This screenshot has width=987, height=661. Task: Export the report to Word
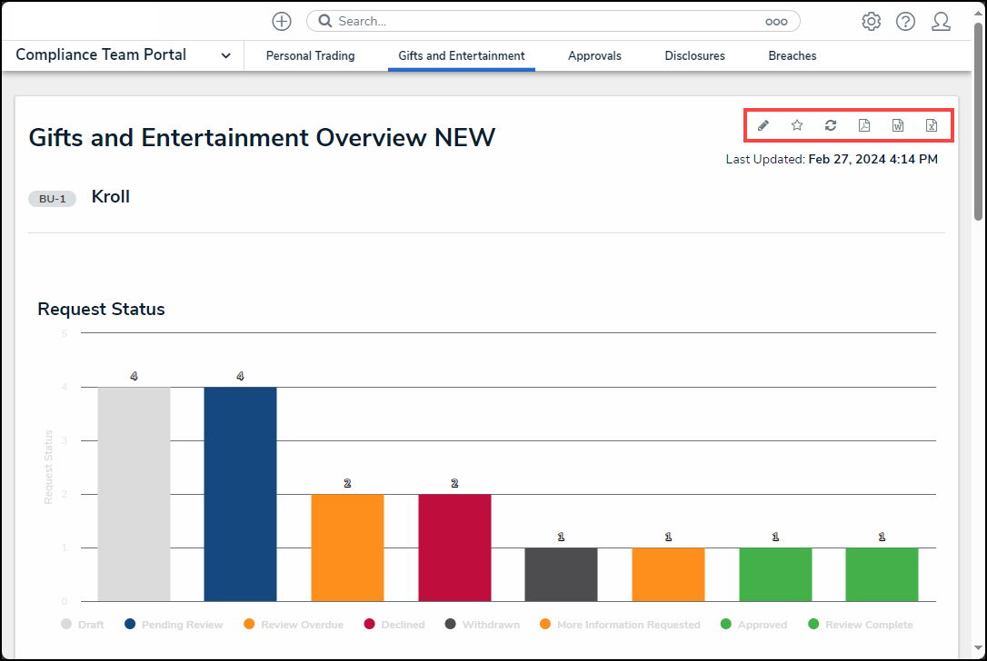coord(898,125)
